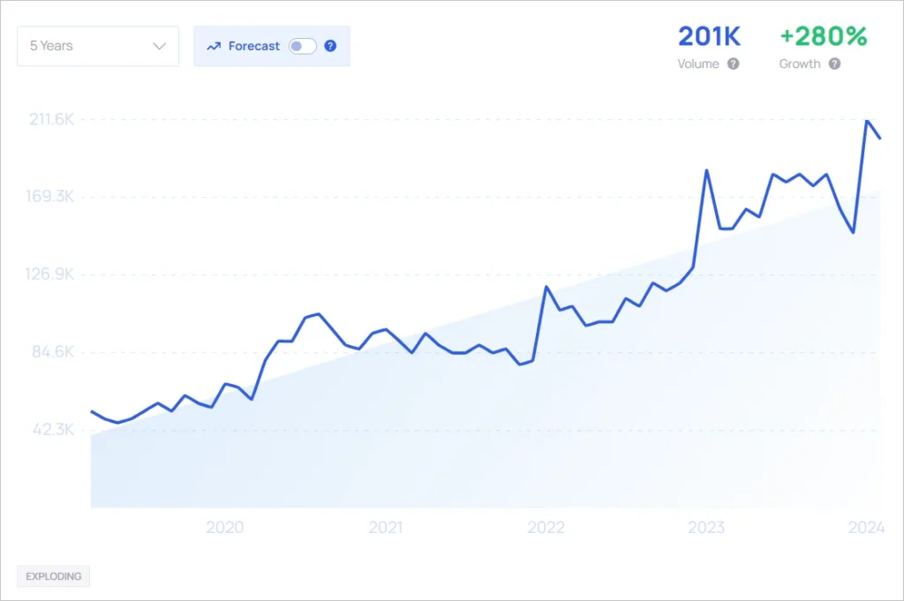Click the EXPLODING status badge

[53, 576]
